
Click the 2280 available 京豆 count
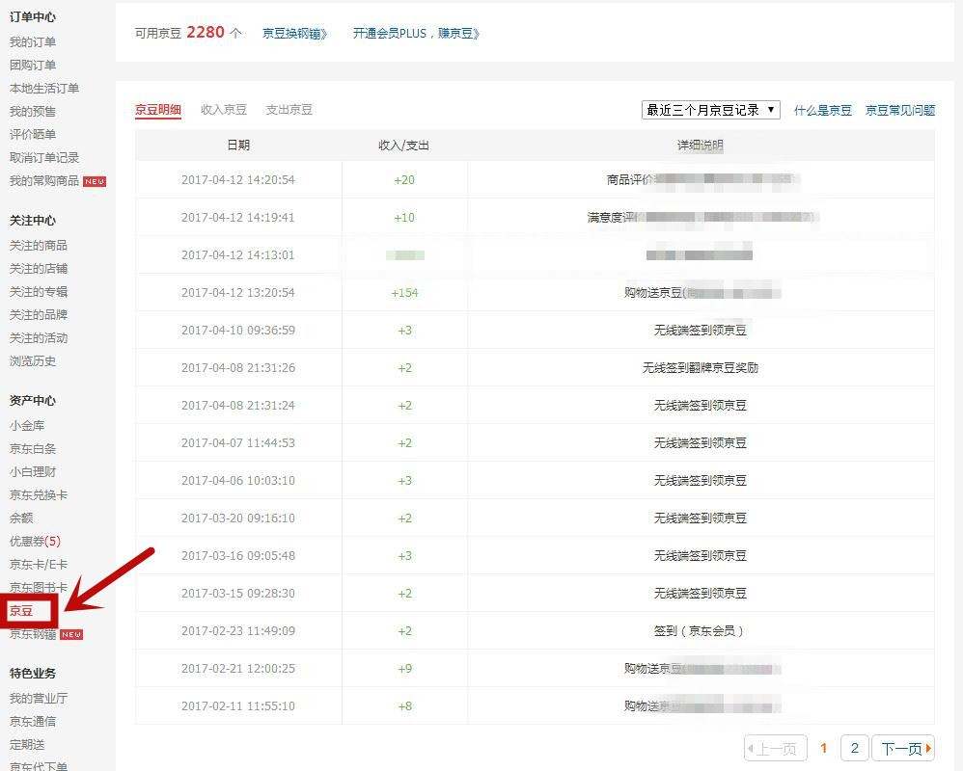[x=206, y=32]
